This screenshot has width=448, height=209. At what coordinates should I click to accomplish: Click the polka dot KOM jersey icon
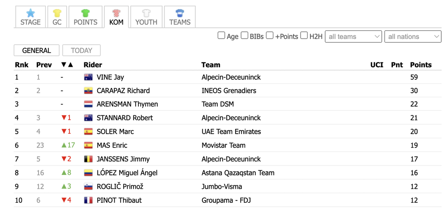[116, 13]
